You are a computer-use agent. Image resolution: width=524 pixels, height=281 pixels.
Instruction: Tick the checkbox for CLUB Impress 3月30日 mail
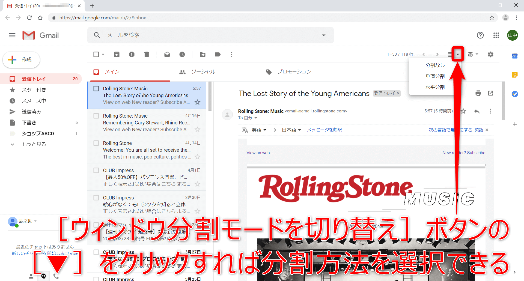click(96, 198)
